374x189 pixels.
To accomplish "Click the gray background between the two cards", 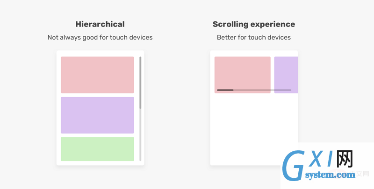I will coord(177,108).
